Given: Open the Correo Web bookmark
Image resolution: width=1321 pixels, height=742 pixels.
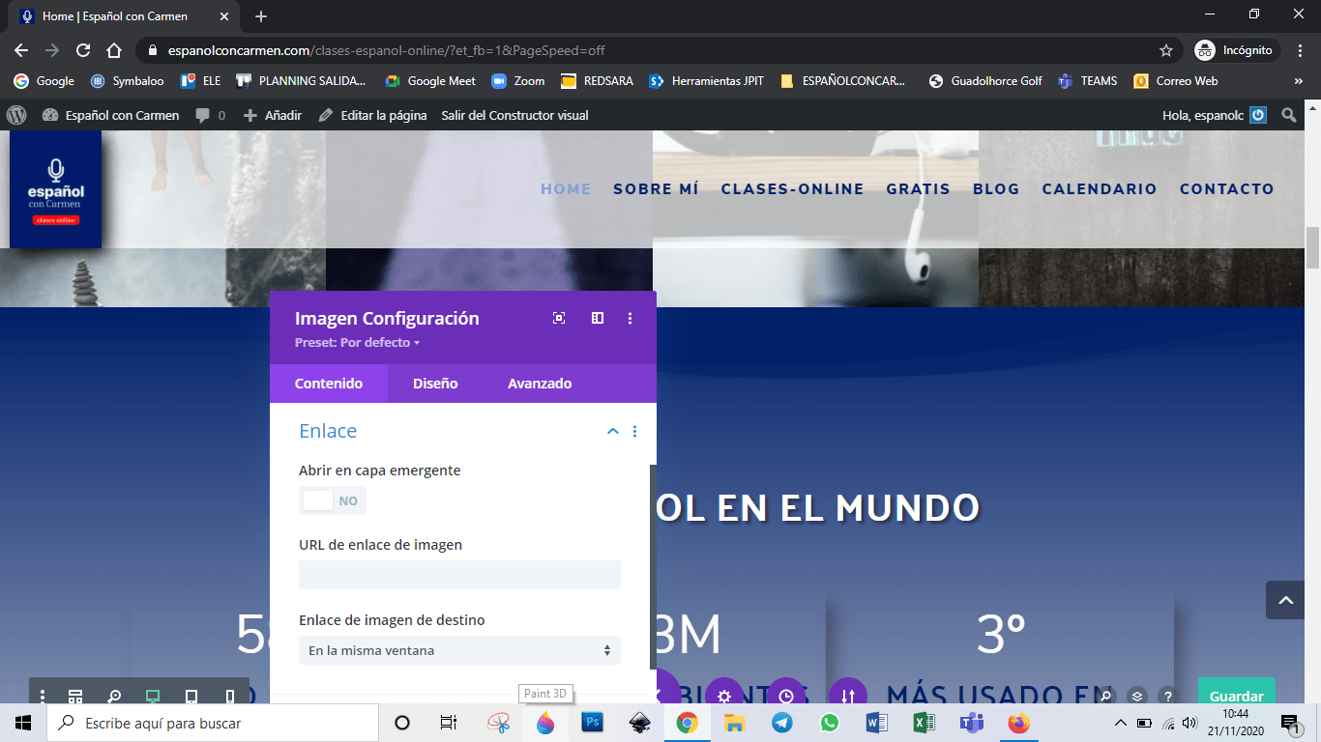Looking at the screenshot, I should (1176, 81).
